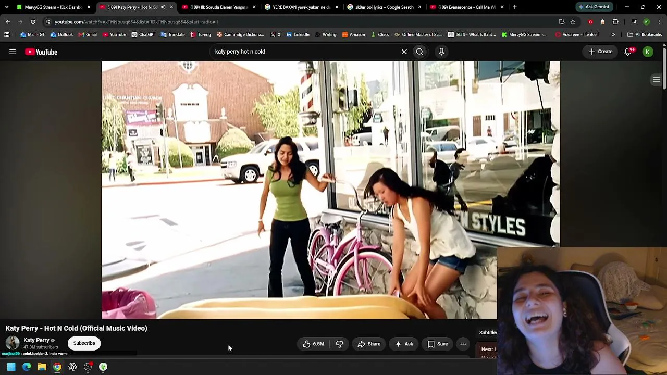Open the Voscreen - life itself bookmark
Image resolution: width=667 pixels, height=375 pixels.
(577, 35)
